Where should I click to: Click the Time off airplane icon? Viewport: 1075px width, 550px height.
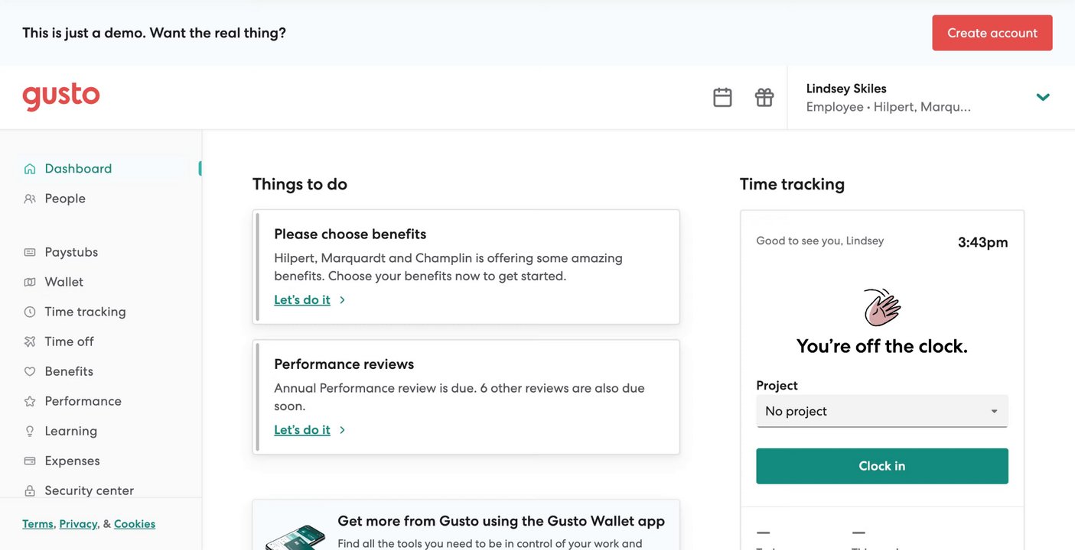pyautogui.click(x=30, y=341)
